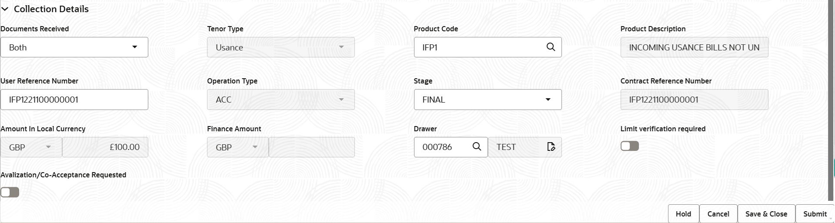Click Save & Close button
This screenshot has height=223, width=835.
[x=766, y=213]
